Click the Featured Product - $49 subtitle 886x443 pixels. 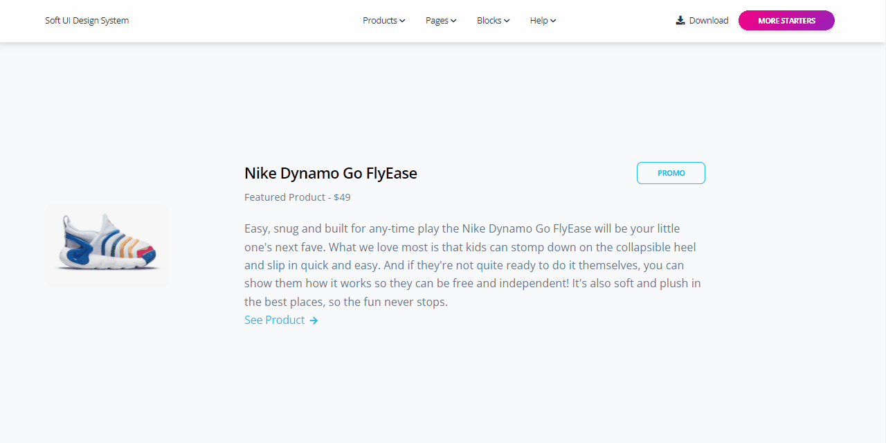[298, 197]
